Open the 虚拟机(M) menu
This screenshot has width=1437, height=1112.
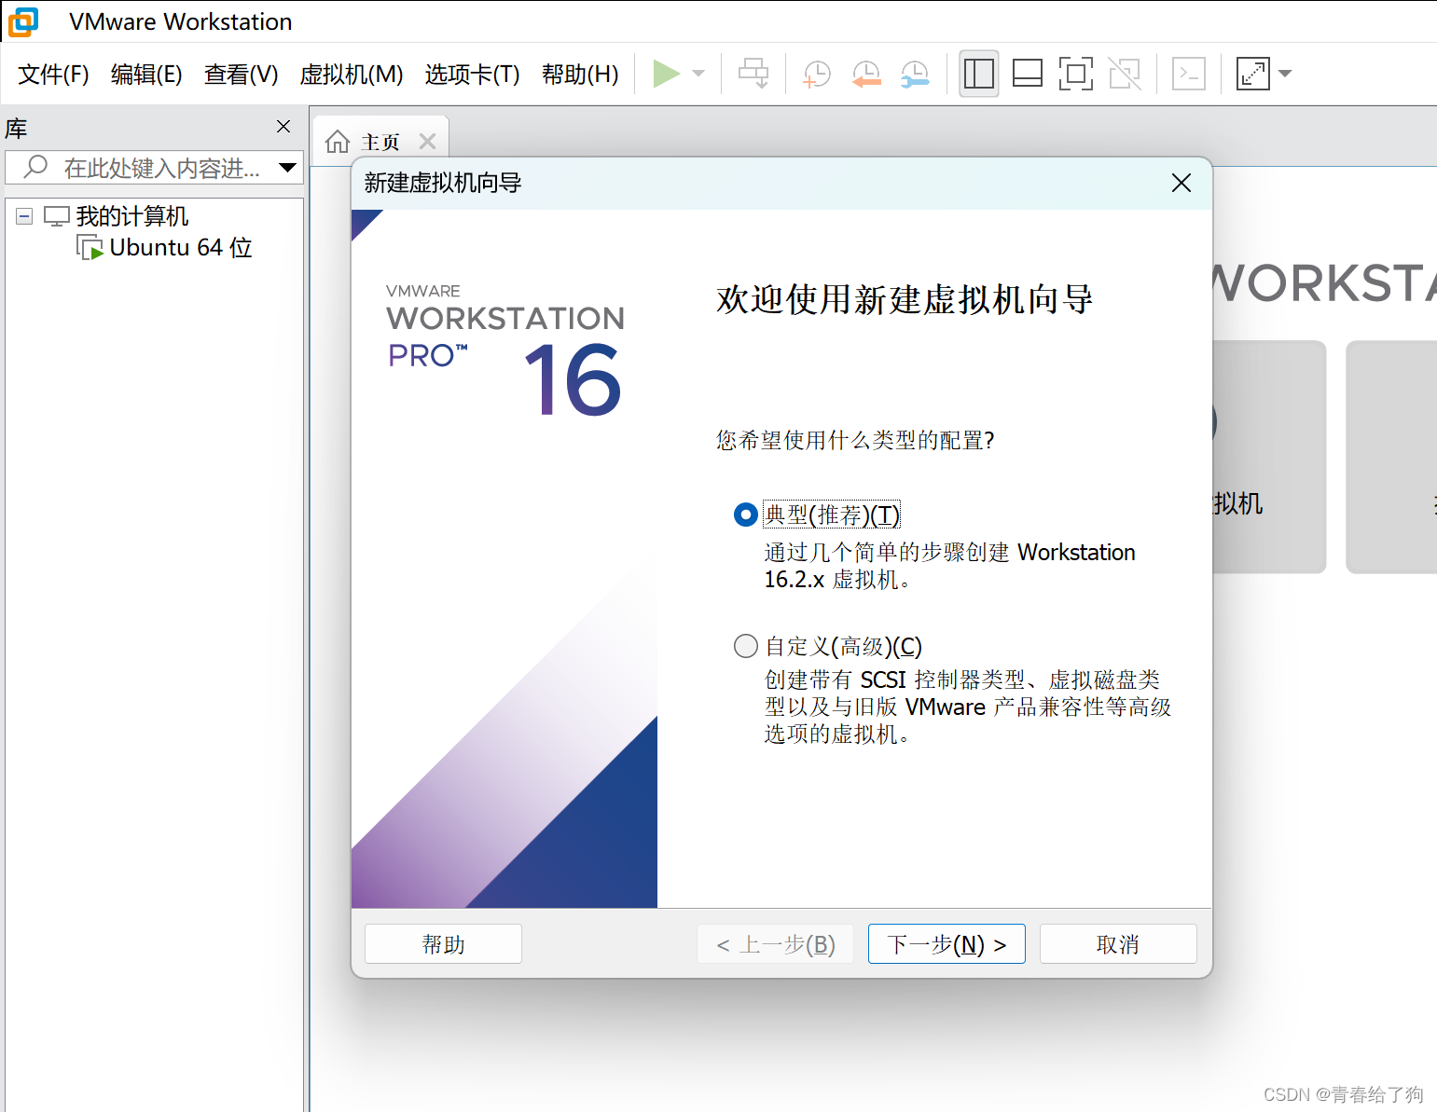click(x=352, y=75)
